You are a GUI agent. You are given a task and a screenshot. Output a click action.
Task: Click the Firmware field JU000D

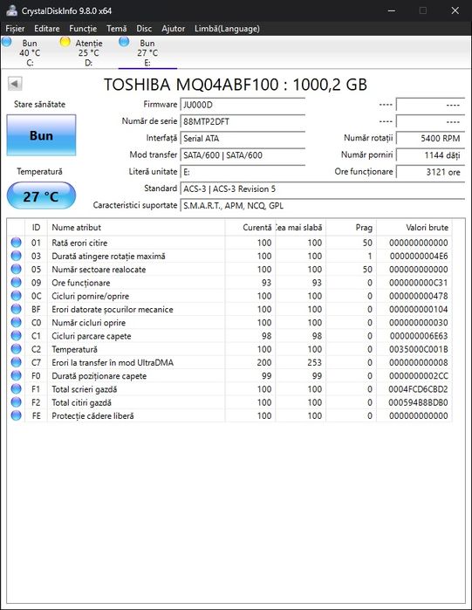(x=243, y=105)
